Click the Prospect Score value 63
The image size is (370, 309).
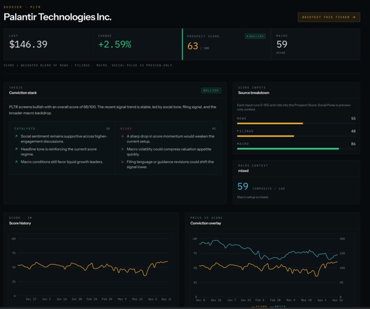point(193,46)
